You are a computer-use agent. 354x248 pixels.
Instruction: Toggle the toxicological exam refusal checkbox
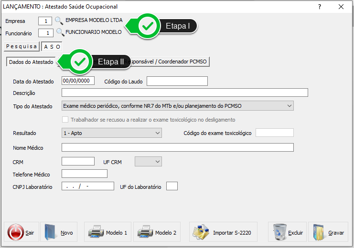point(66,120)
